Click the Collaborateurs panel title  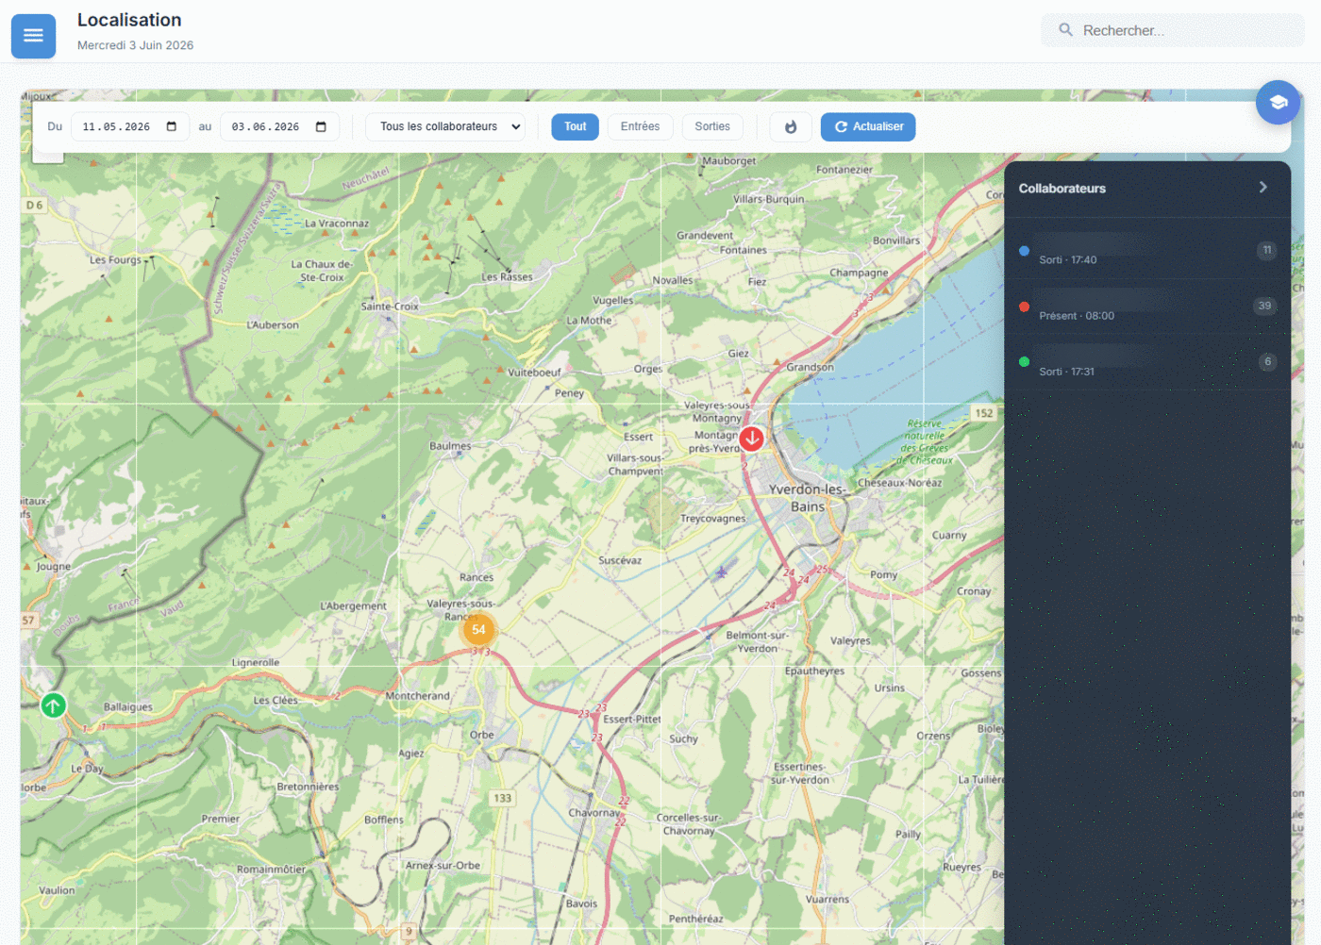1062,189
